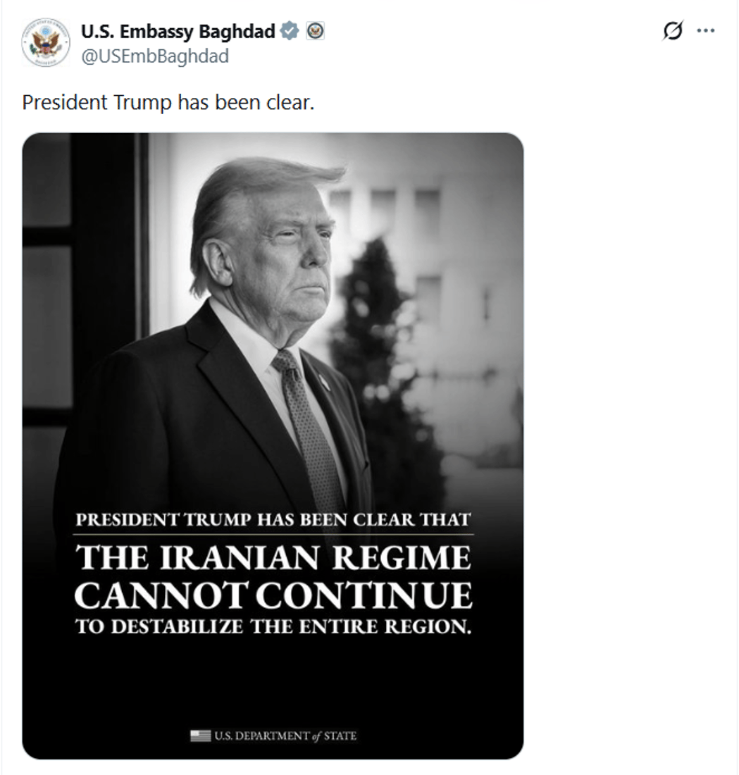The image size is (739, 775).
Task: Click the post text "President Trump has been clear."
Action: point(168,102)
